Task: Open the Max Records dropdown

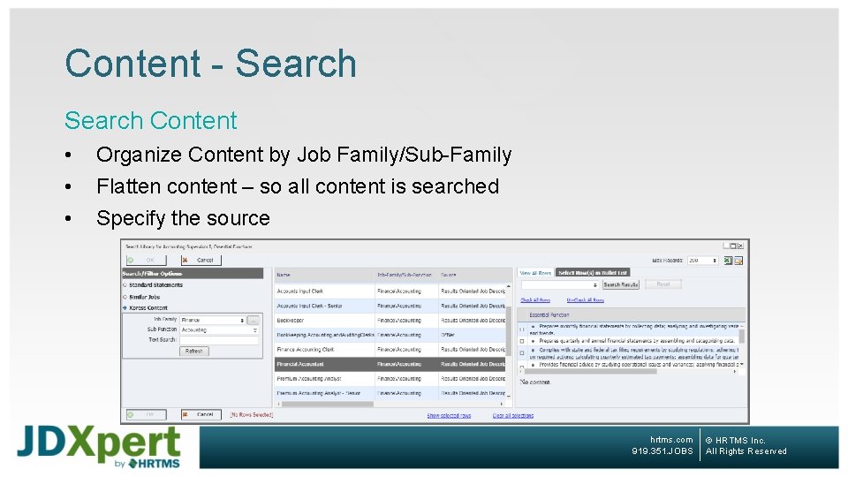Action: (x=702, y=261)
